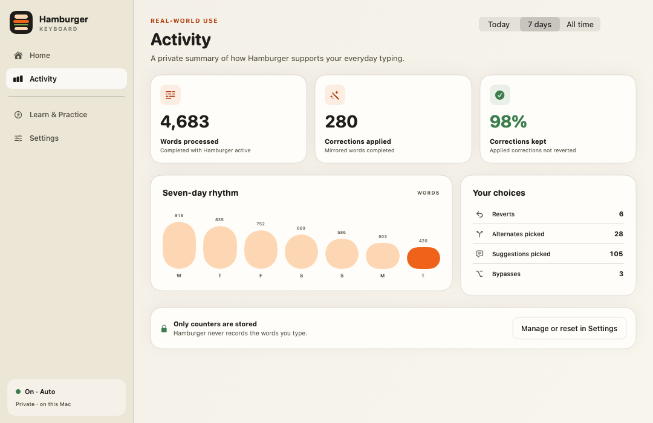Click Hamburger never records the words text
The width and height of the screenshot is (653, 423).
240,333
